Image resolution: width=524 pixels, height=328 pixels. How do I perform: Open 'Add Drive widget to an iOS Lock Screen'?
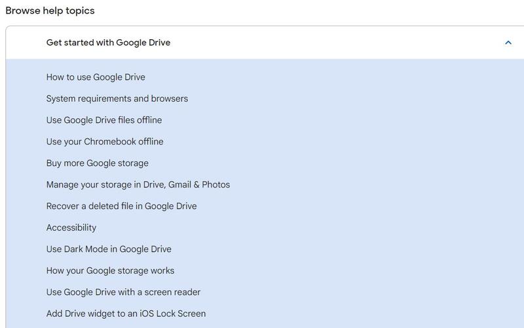click(126, 314)
